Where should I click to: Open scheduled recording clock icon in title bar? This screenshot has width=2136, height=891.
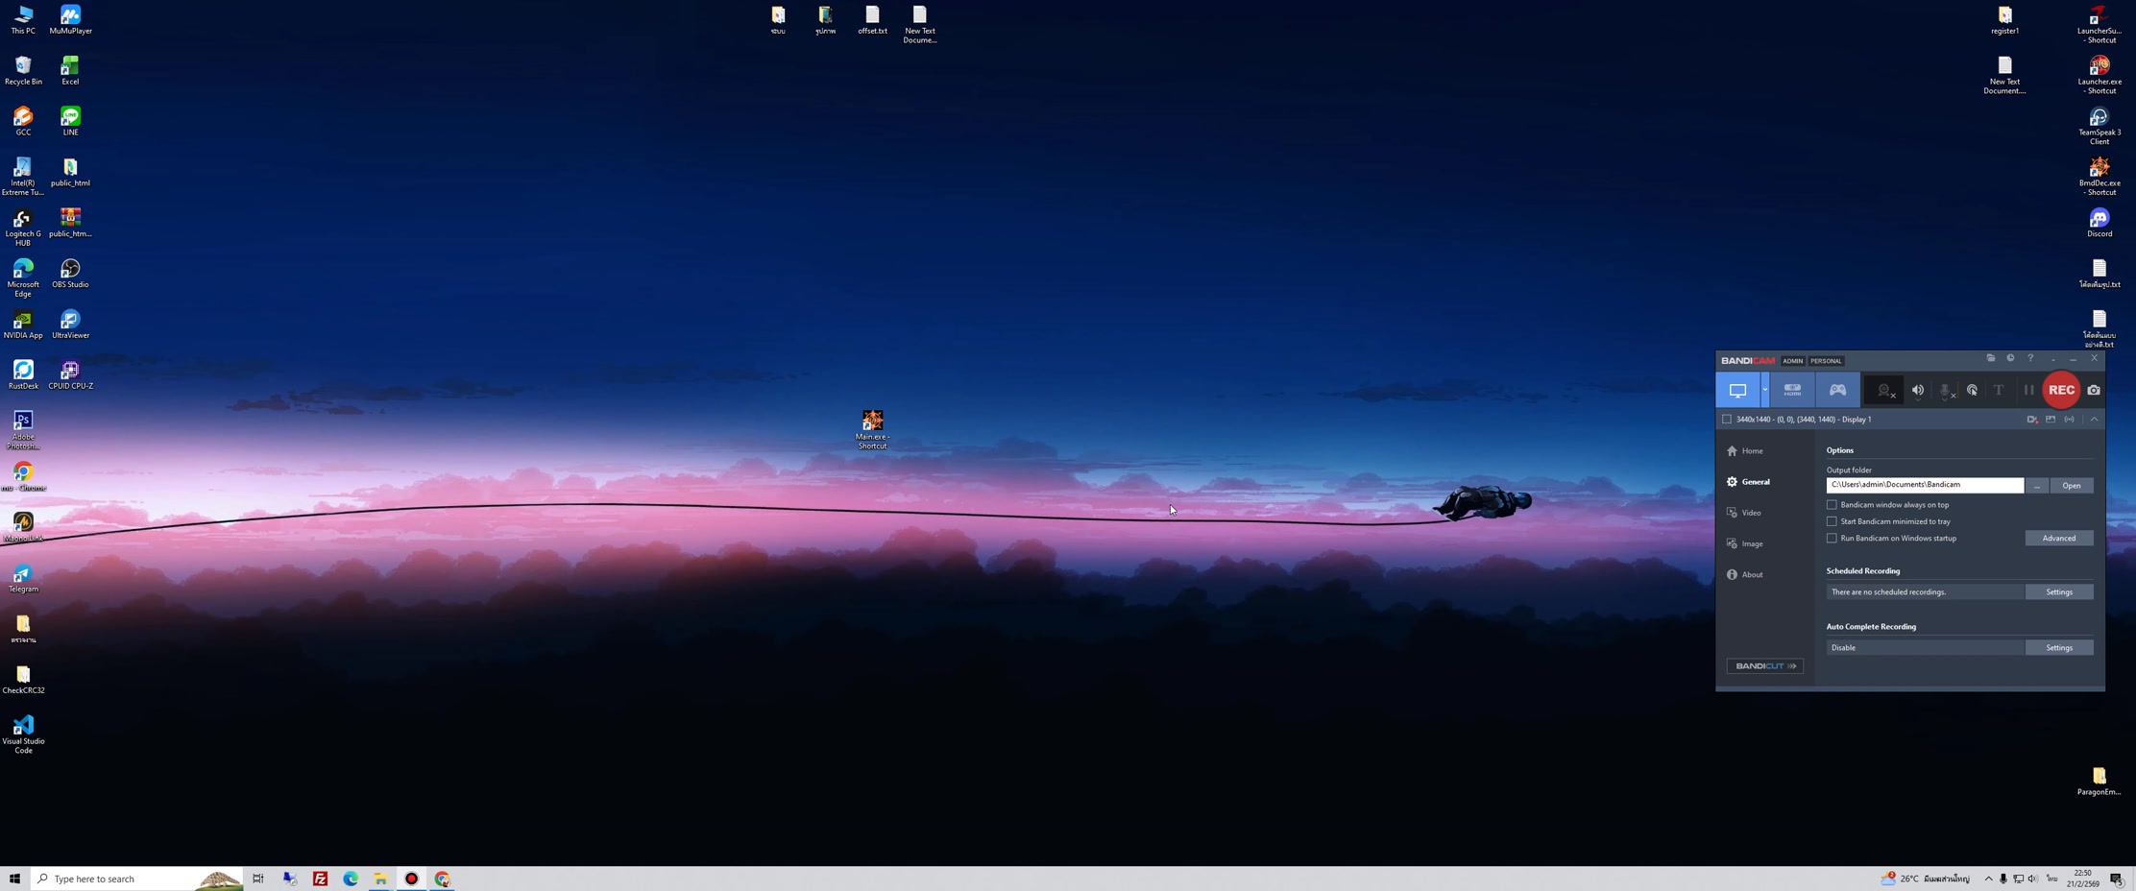[2010, 358]
